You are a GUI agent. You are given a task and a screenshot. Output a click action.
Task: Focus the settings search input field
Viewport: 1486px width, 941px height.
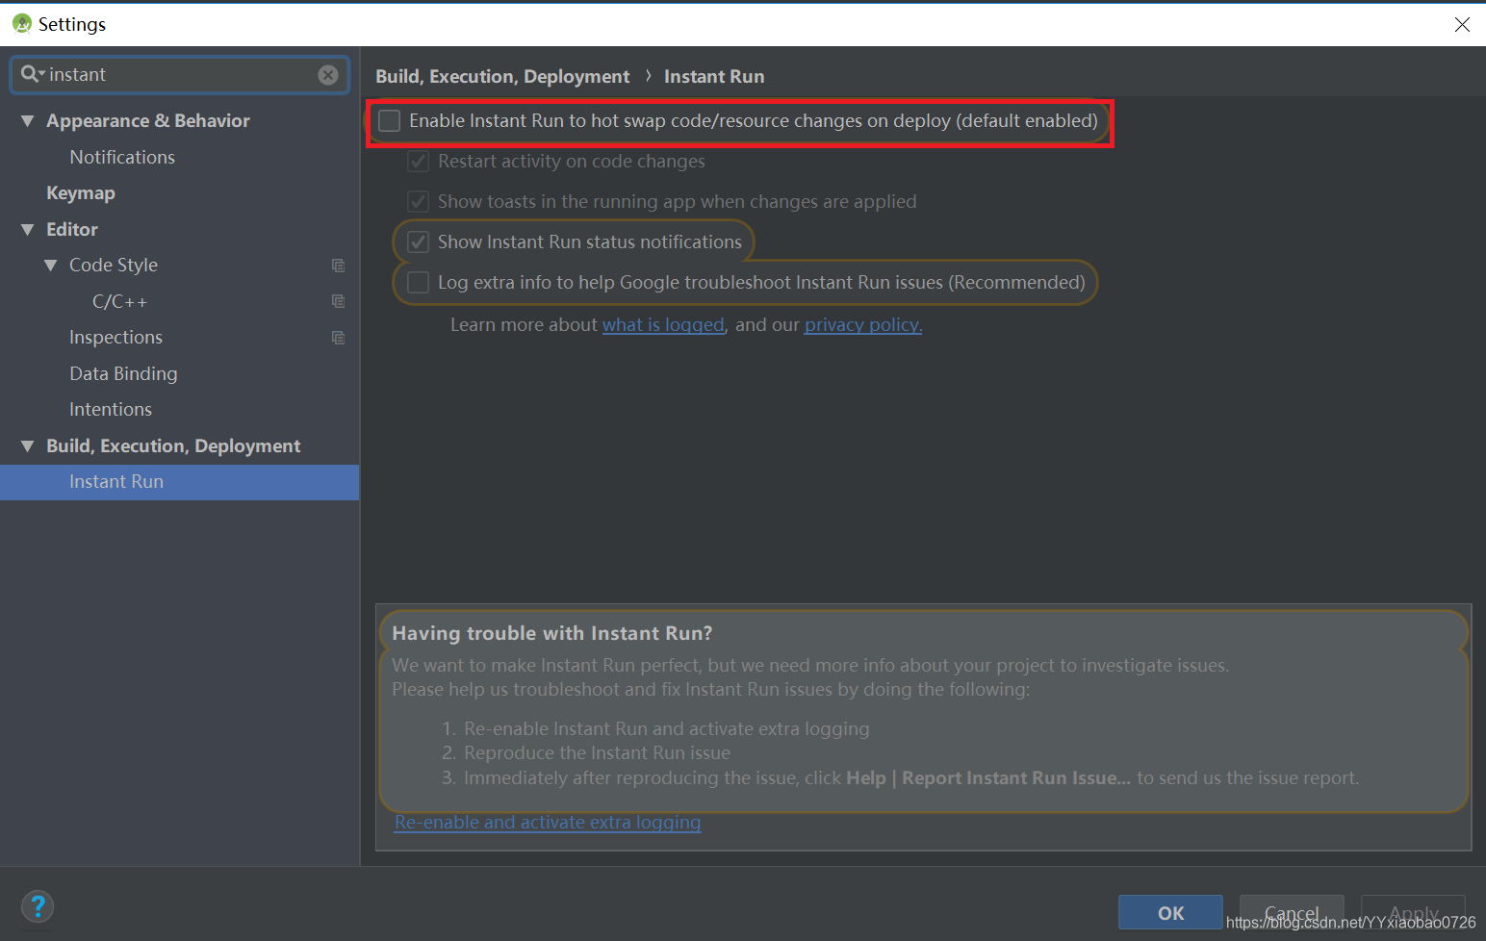[180, 75]
